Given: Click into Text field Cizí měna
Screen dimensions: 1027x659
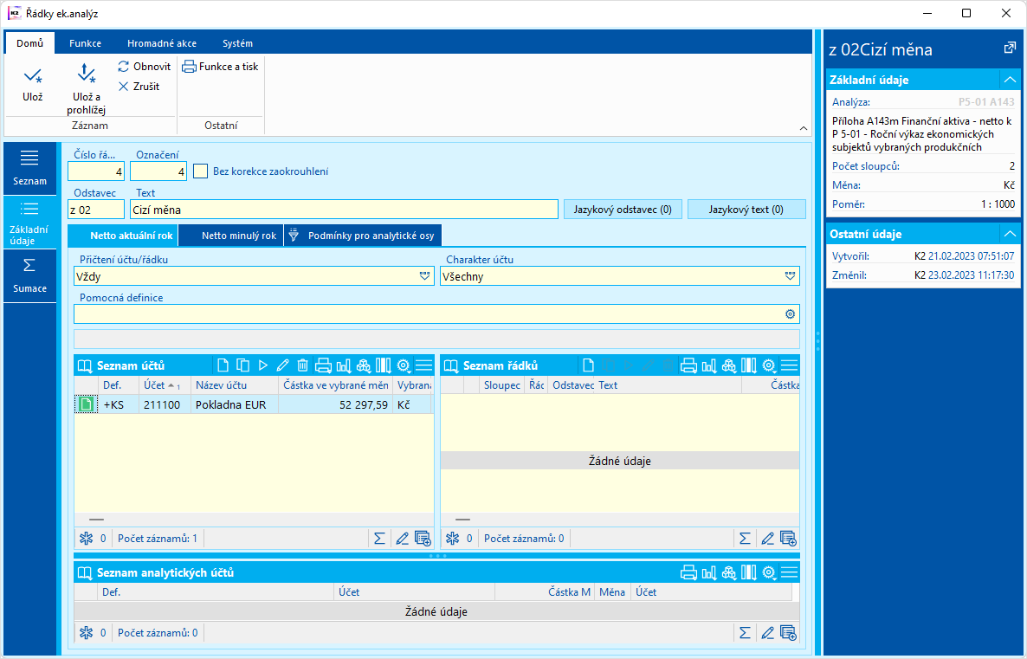Looking at the screenshot, I should 344,210.
